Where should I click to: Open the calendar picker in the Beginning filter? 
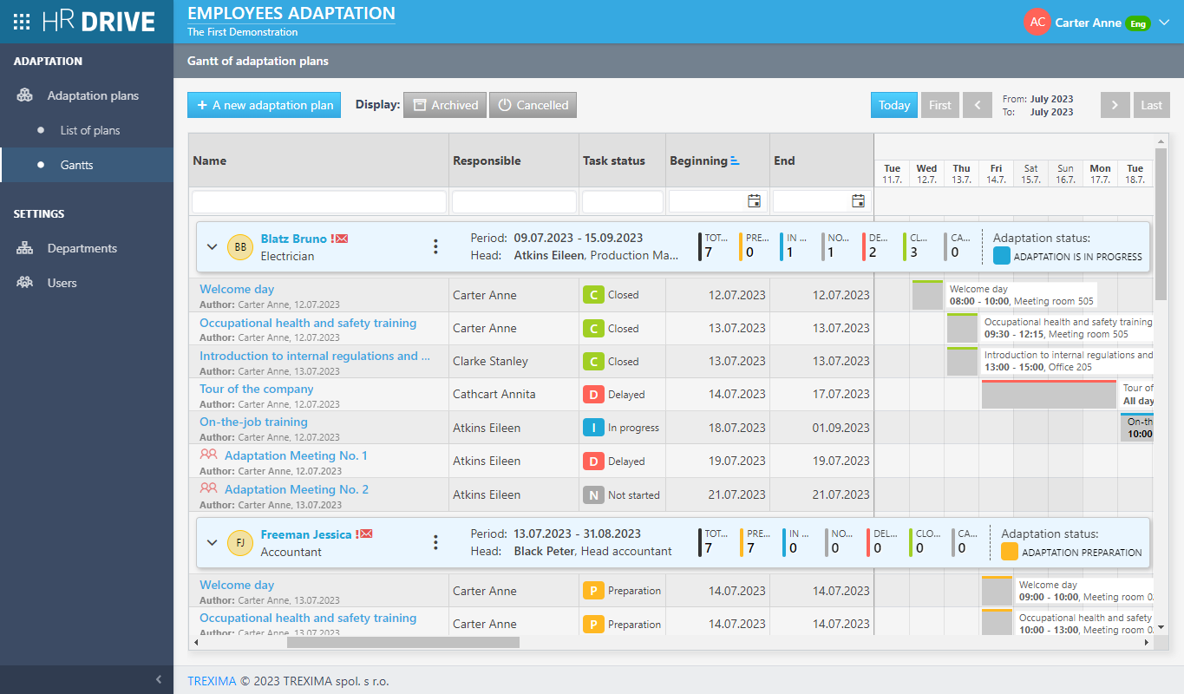[x=754, y=200]
